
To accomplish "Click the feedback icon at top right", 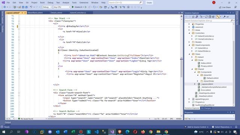I will [235, 7].
